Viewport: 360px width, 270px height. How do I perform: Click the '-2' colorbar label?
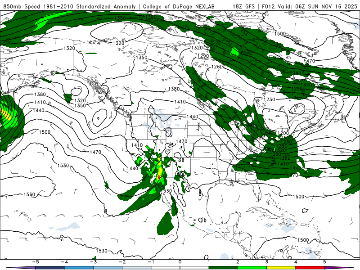(x=122, y=262)
